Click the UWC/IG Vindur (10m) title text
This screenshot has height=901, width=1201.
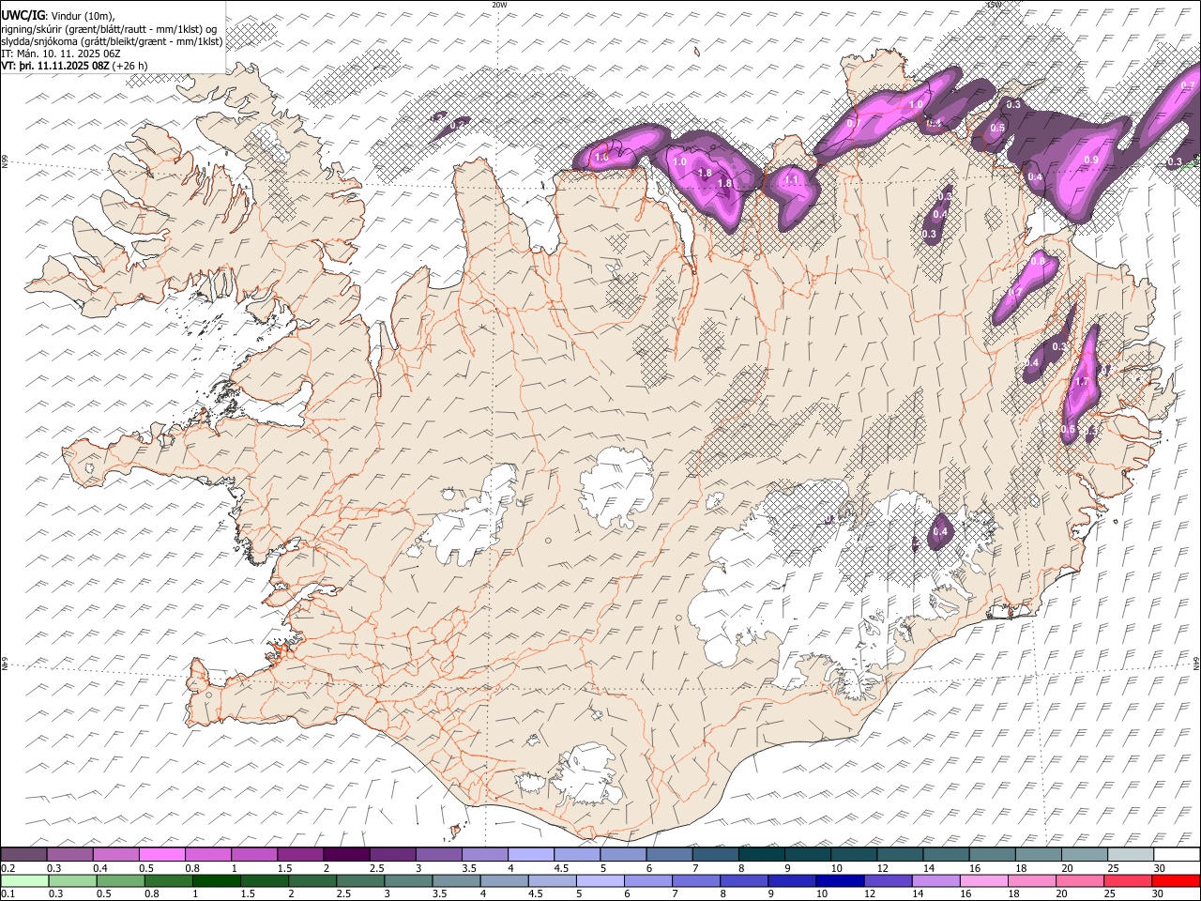58,15
